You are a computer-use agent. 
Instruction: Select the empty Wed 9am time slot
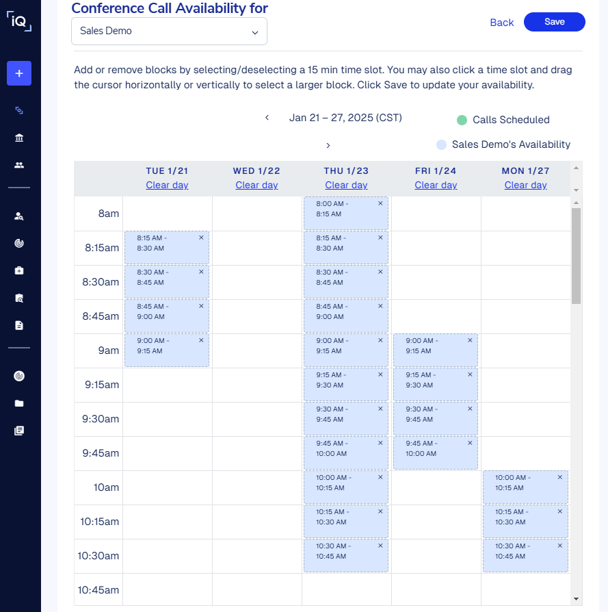tap(256, 350)
